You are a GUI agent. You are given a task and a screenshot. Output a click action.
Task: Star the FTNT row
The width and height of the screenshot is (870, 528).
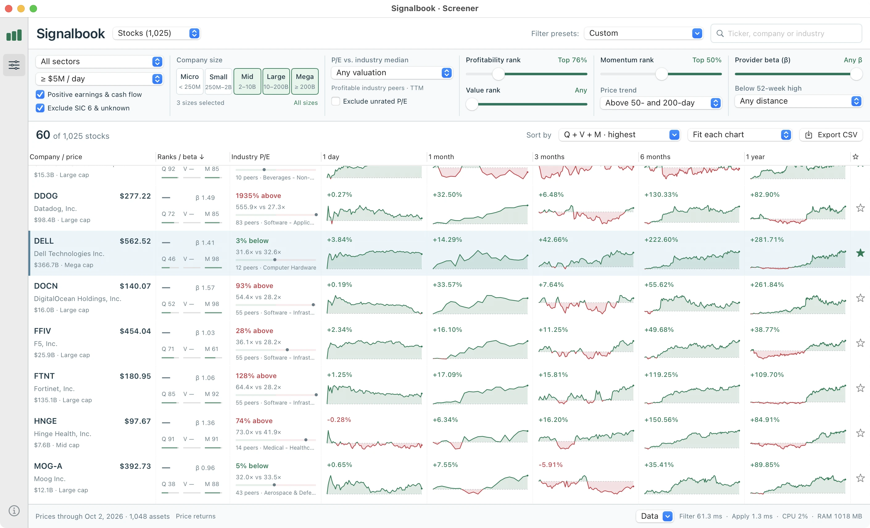click(860, 388)
